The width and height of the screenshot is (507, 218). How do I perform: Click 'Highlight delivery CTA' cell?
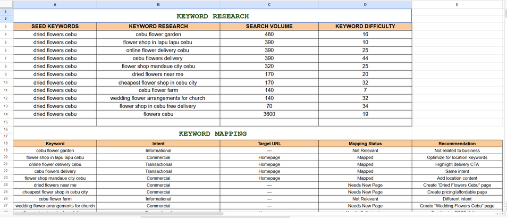point(457,164)
